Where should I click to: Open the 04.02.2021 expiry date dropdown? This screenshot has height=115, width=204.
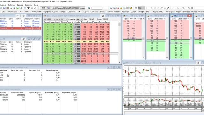62,19
